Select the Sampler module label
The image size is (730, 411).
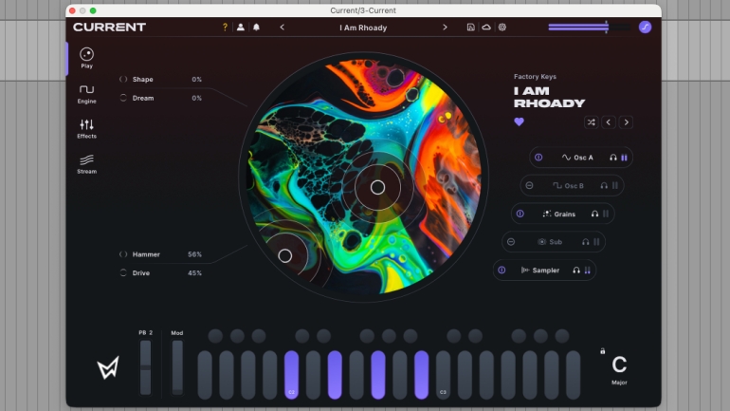(x=540, y=271)
